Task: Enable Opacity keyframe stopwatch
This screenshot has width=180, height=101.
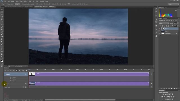Action: [x=11, y=79]
